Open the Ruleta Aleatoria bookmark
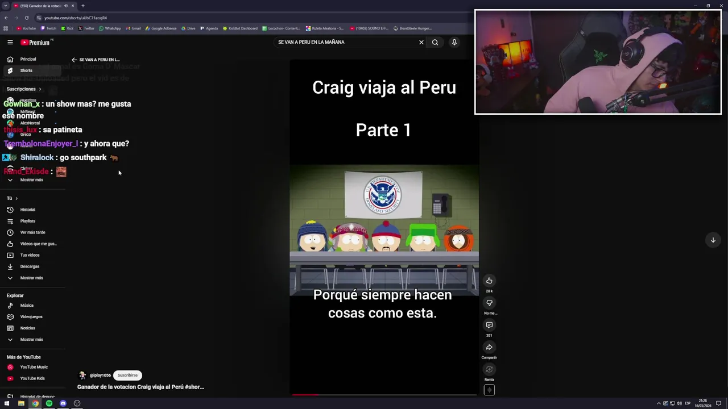Image resolution: width=728 pixels, height=409 pixels. point(325,28)
